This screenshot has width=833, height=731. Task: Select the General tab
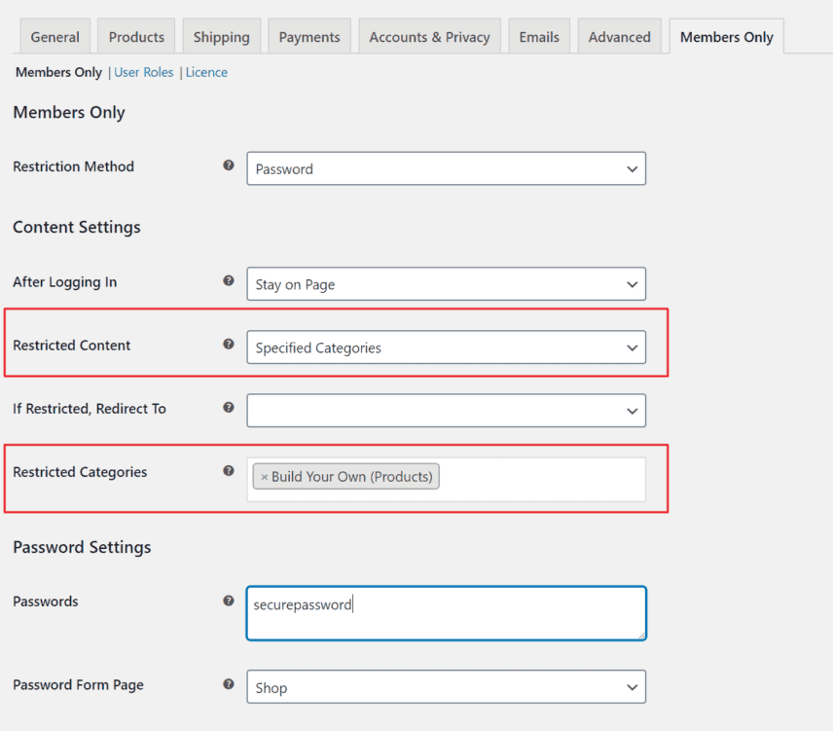(54, 35)
